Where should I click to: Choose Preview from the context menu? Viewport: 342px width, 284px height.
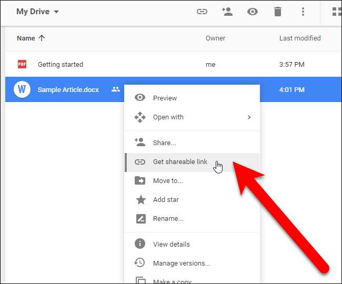(165, 98)
